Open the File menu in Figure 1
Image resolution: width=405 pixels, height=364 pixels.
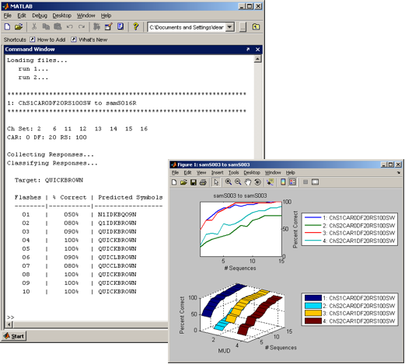pyautogui.click(x=175, y=172)
